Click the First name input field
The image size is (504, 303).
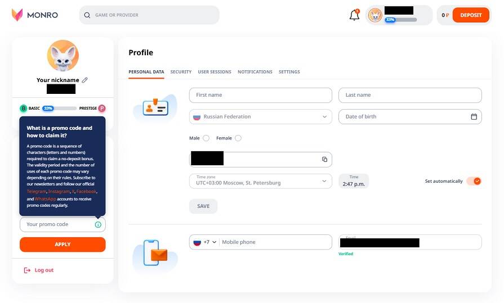pos(260,95)
